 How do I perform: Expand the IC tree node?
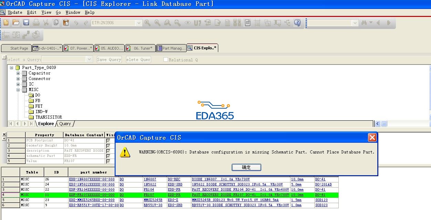tap(18, 84)
